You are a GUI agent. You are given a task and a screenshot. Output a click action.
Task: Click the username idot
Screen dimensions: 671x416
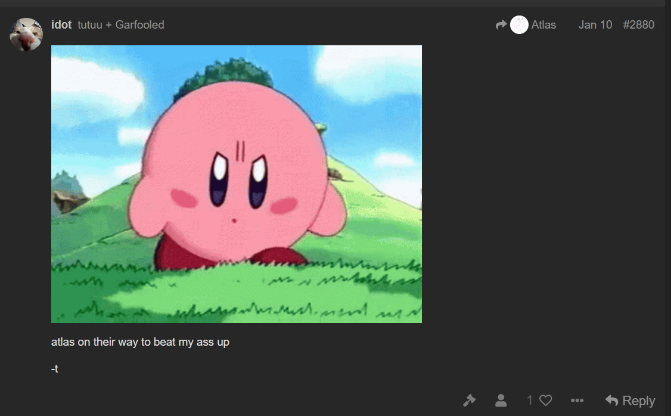pyautogui.click(x=61, y=25)
